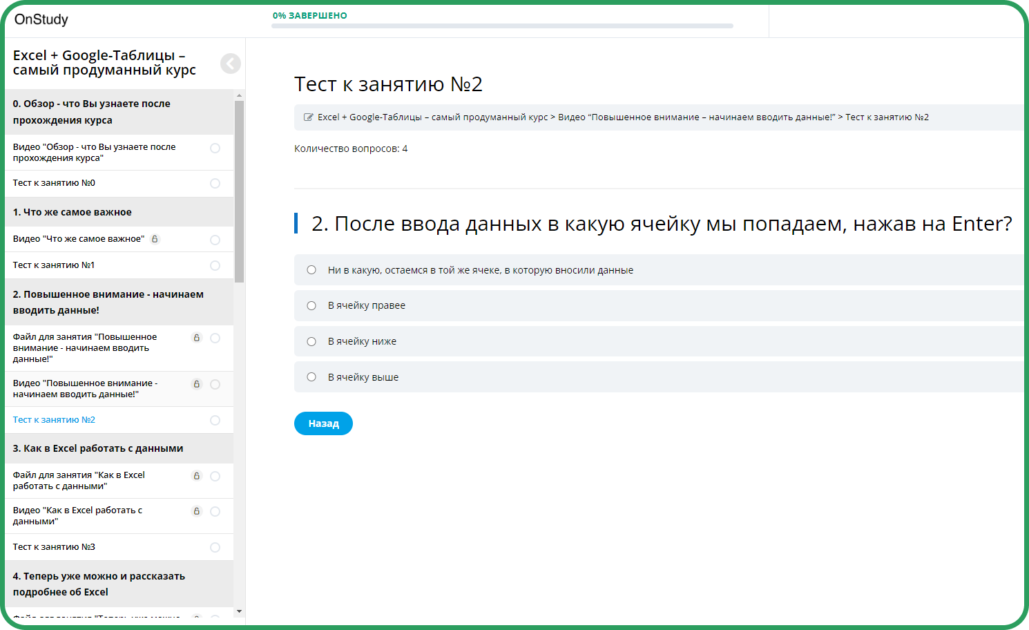1029x630 pixels.
Task: Click the edit icon in the breadcrumb
Action: click(309, 117)
